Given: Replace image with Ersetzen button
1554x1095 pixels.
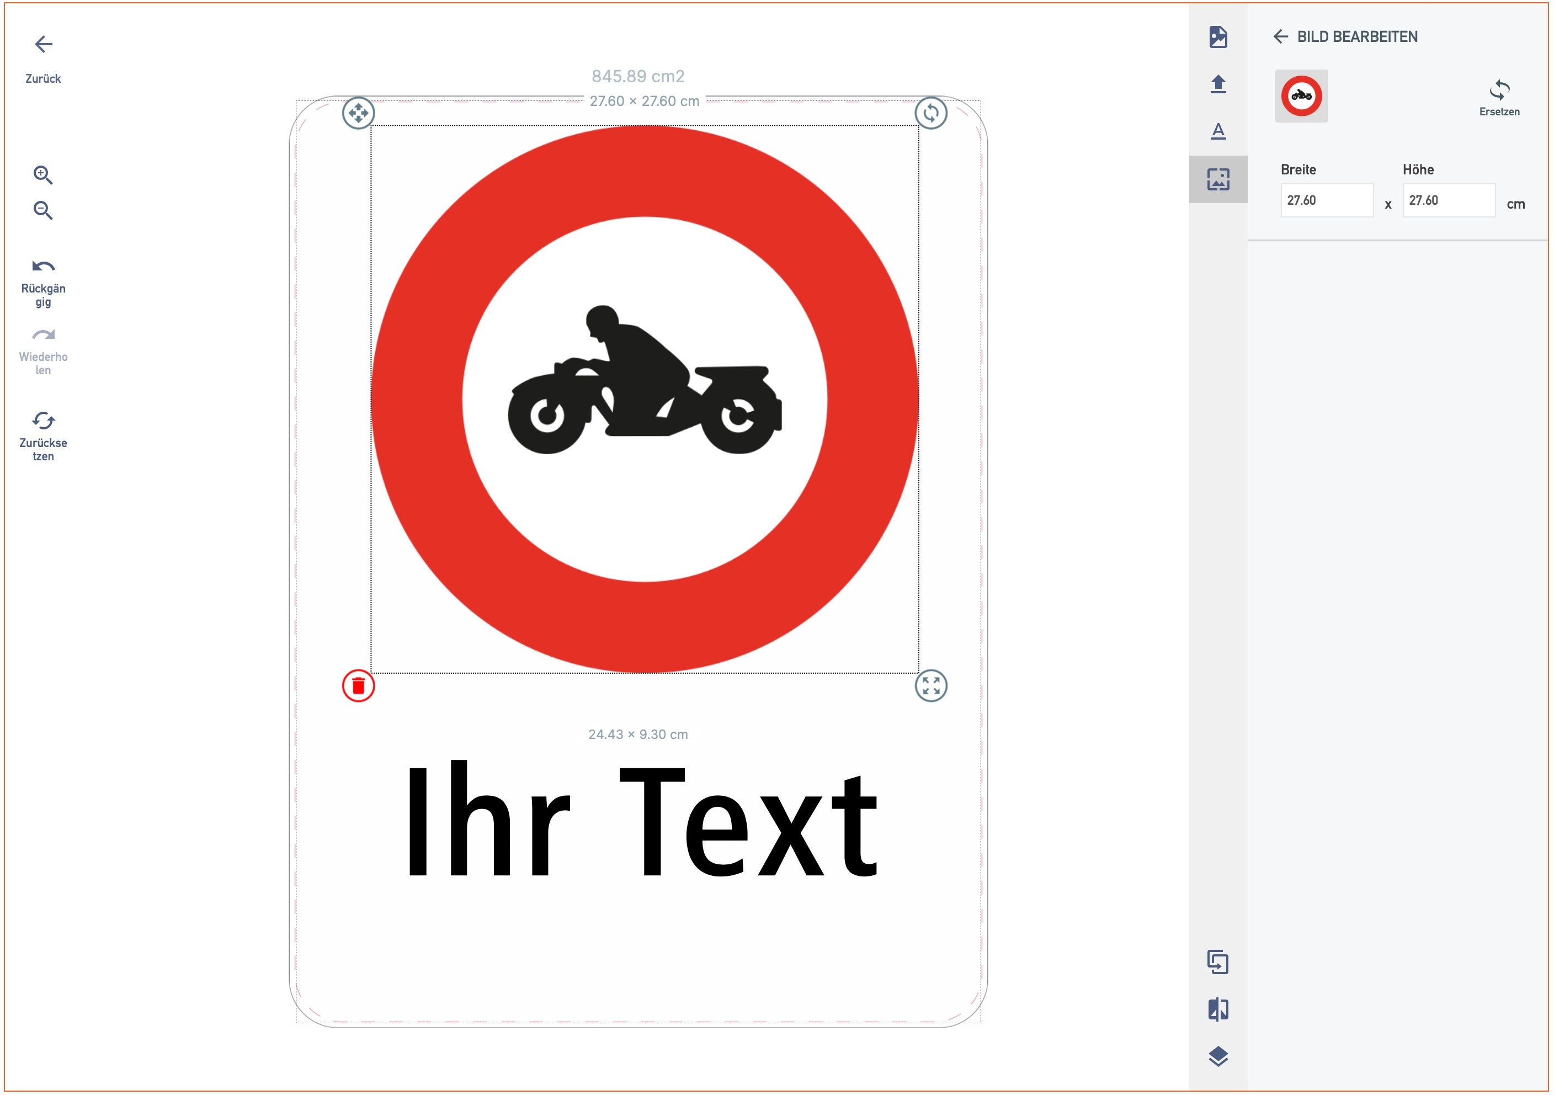Looking at the screenshot, I should pos(1498,98).
